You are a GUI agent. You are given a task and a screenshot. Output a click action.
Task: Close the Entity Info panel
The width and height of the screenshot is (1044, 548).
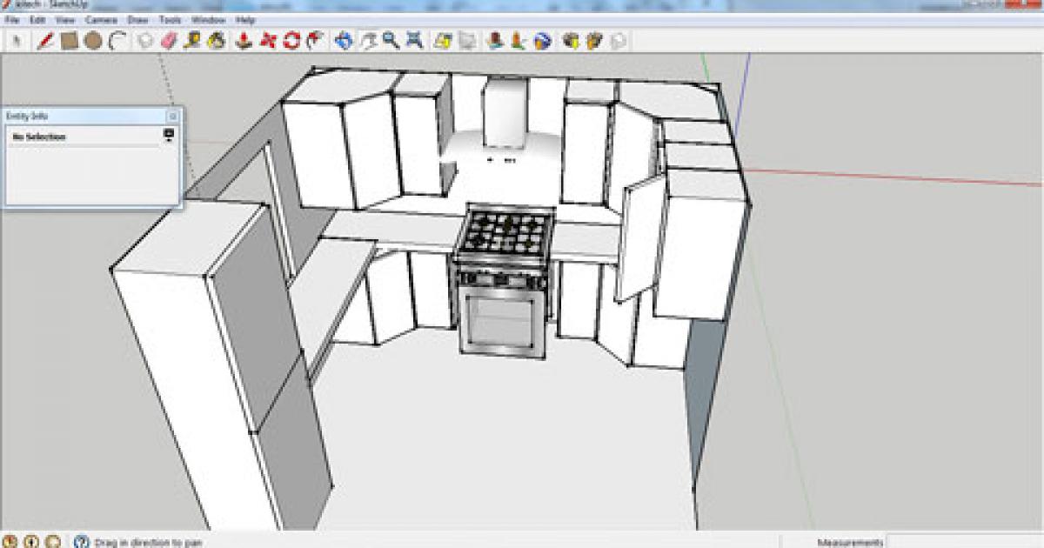point(172,116)
